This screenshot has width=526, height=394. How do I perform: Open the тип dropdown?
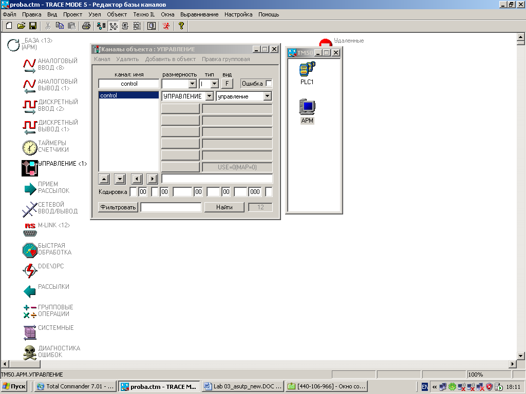point(215,84)
